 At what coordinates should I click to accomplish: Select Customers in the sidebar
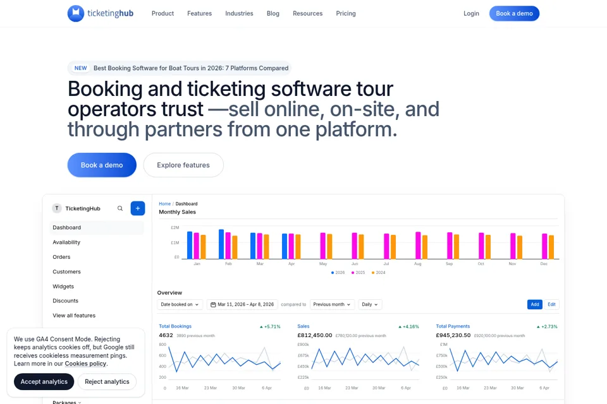coord(66,272)
